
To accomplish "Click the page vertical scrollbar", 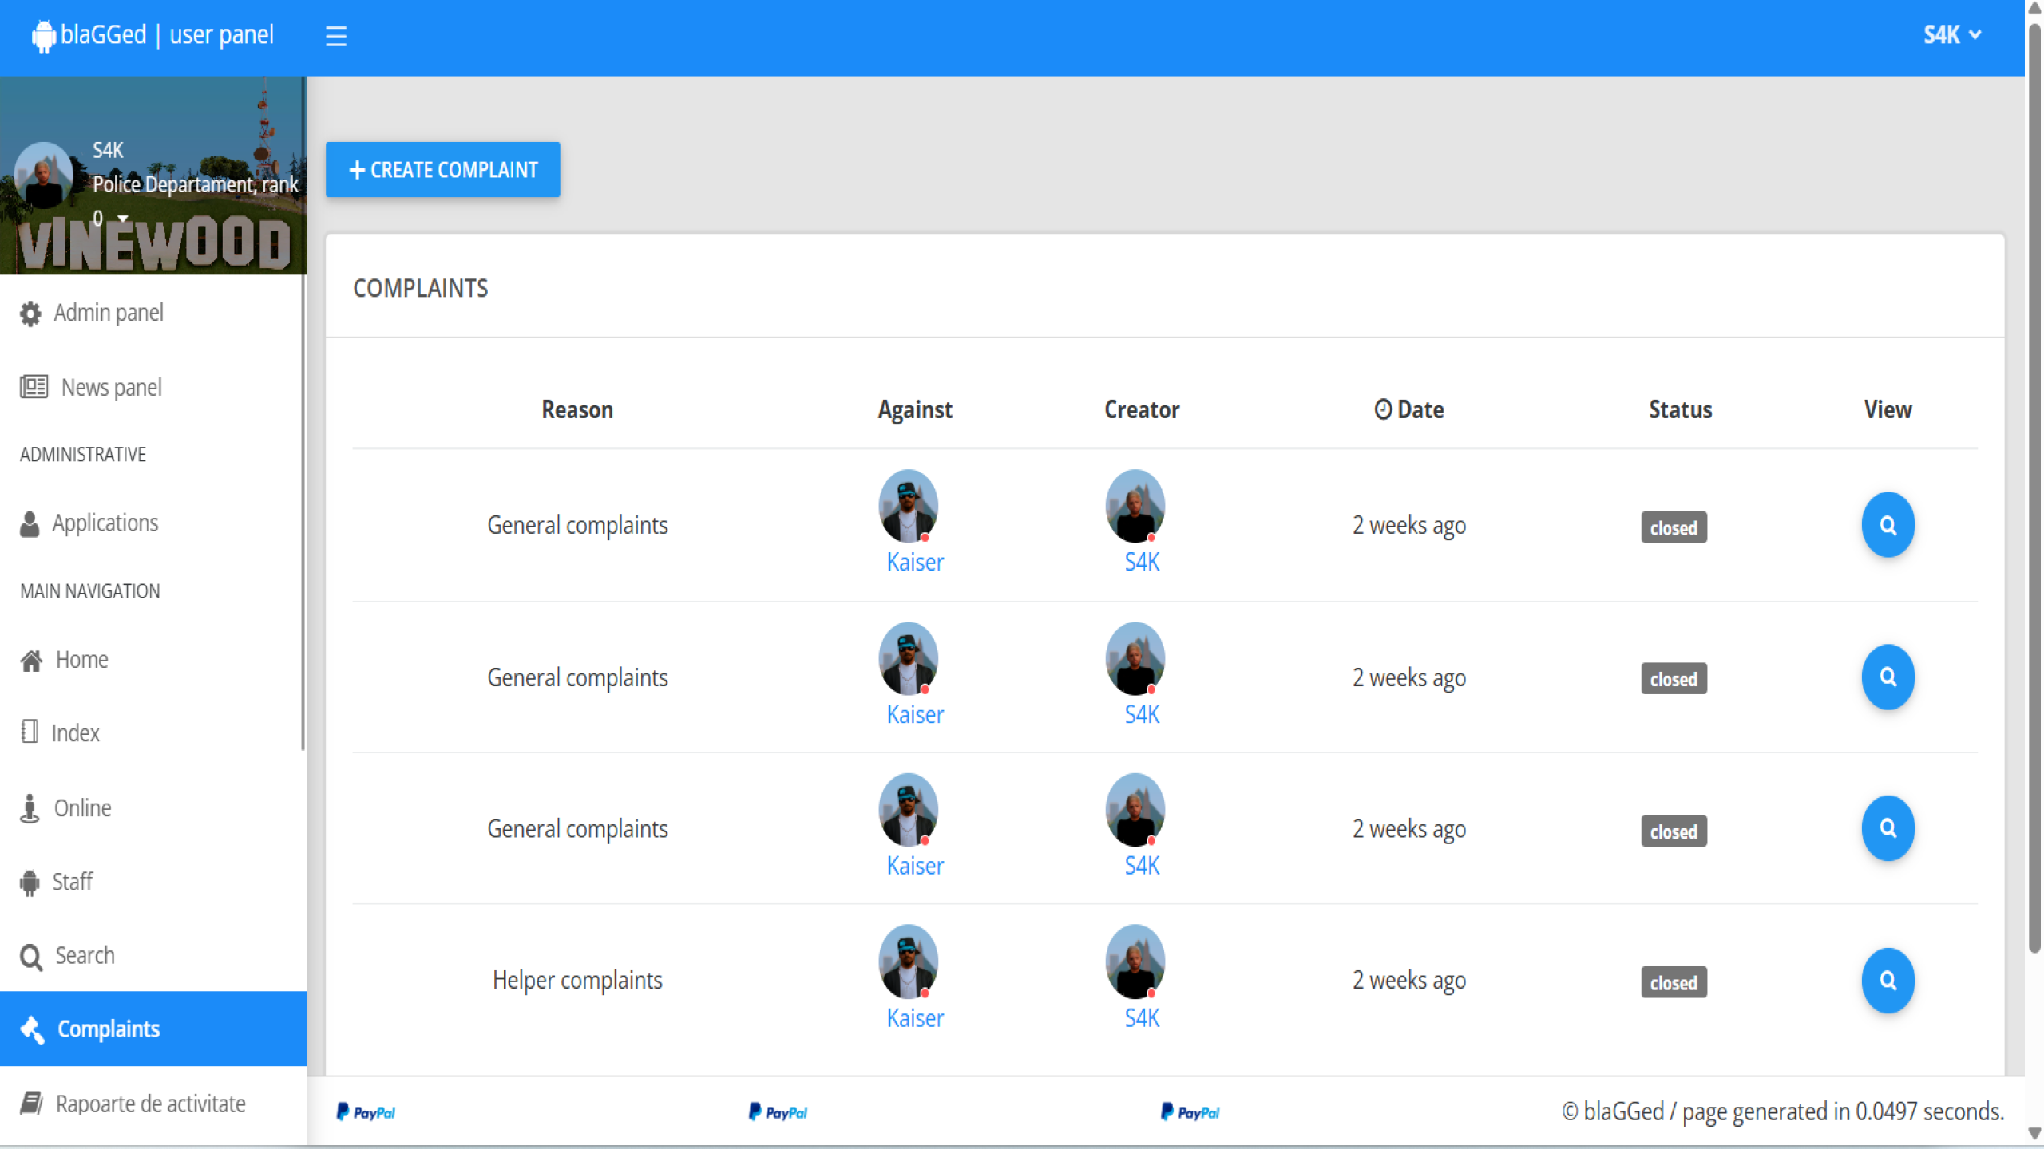I will (x=2034, y=479).
